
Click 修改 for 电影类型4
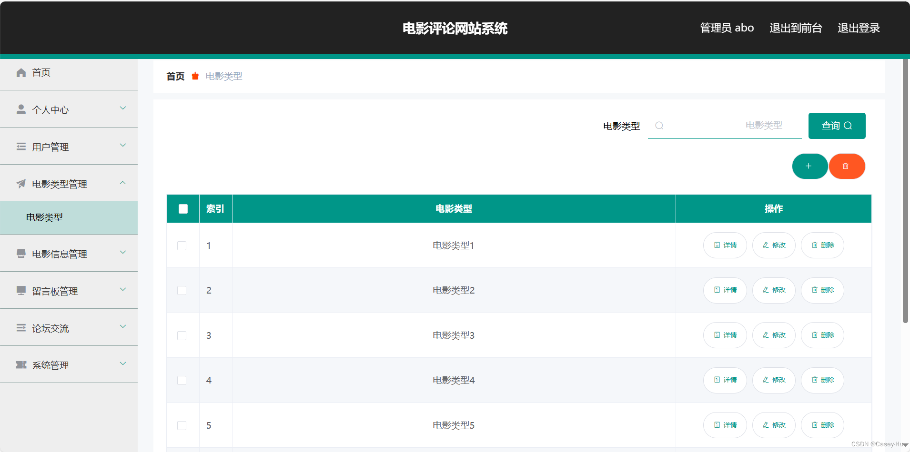[774, 380]
